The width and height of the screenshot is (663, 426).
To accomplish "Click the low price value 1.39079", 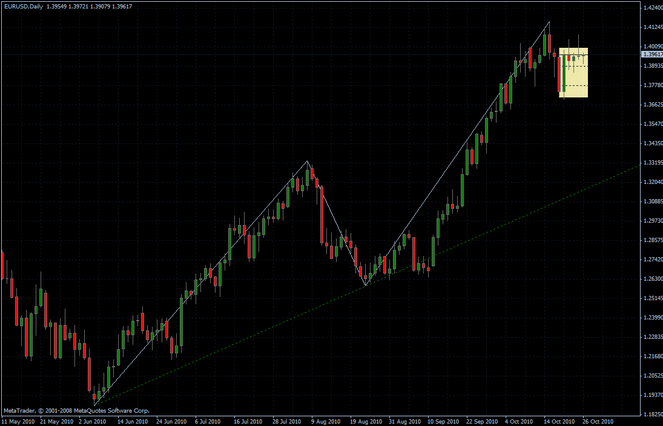I will (x=101, y=6).
